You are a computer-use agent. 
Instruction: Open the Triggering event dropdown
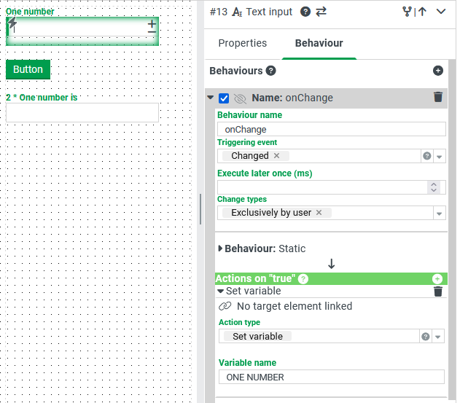[x=439, y=157]
